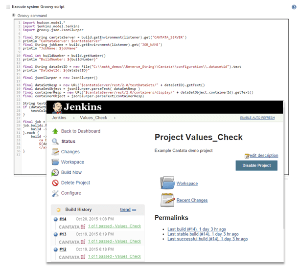Click the Cantata logo under build #12
300x267 pixels.
click(x=72, y=257)
